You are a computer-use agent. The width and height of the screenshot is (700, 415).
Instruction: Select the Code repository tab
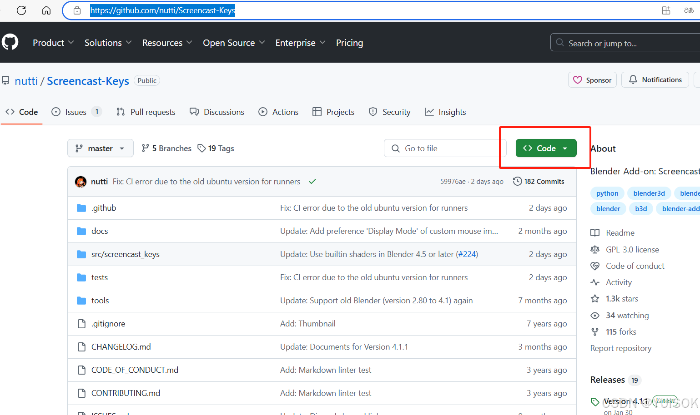point(21,112)
